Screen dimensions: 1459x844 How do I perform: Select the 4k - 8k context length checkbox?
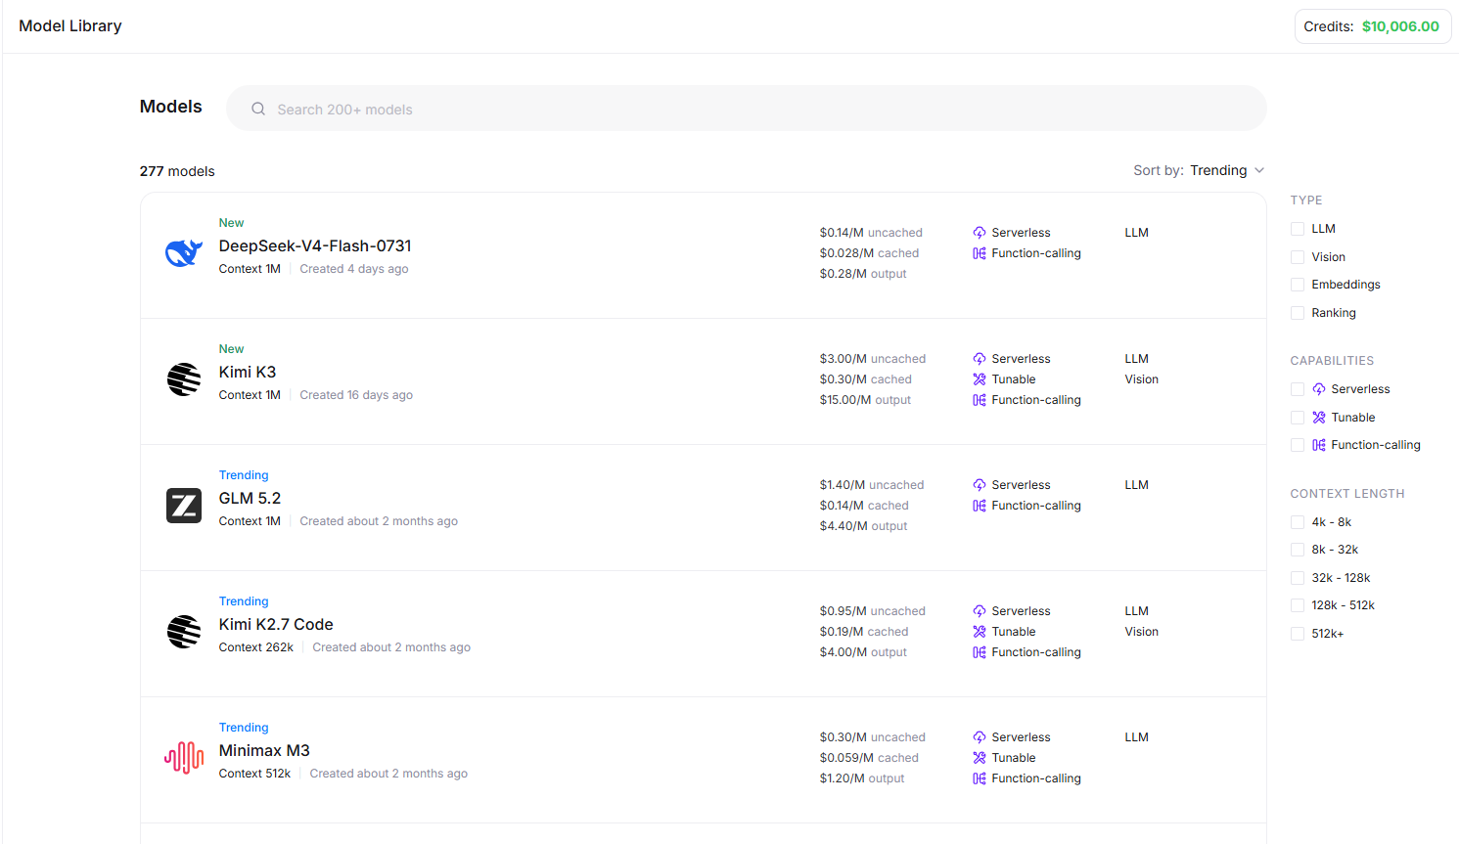click(1298, 522)
